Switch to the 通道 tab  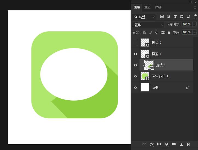click(147, 7)
